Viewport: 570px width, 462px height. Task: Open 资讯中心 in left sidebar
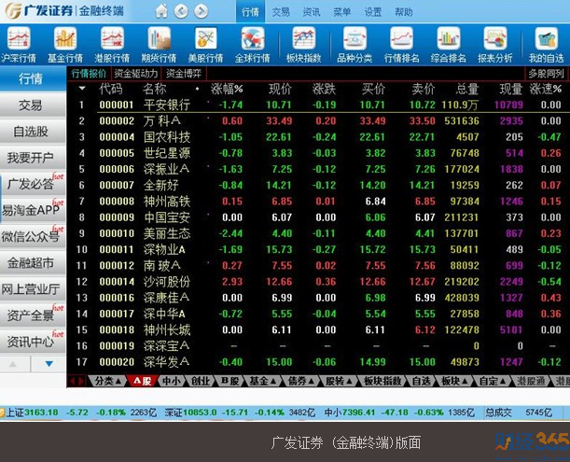(33, 342)
